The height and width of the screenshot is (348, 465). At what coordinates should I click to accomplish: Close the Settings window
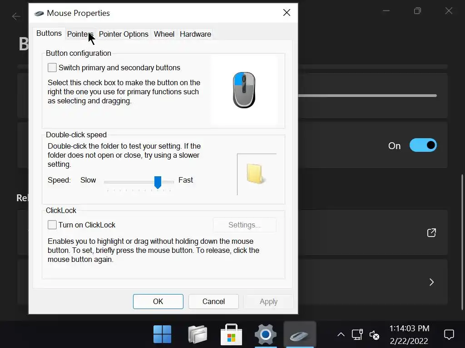(449, 11)
